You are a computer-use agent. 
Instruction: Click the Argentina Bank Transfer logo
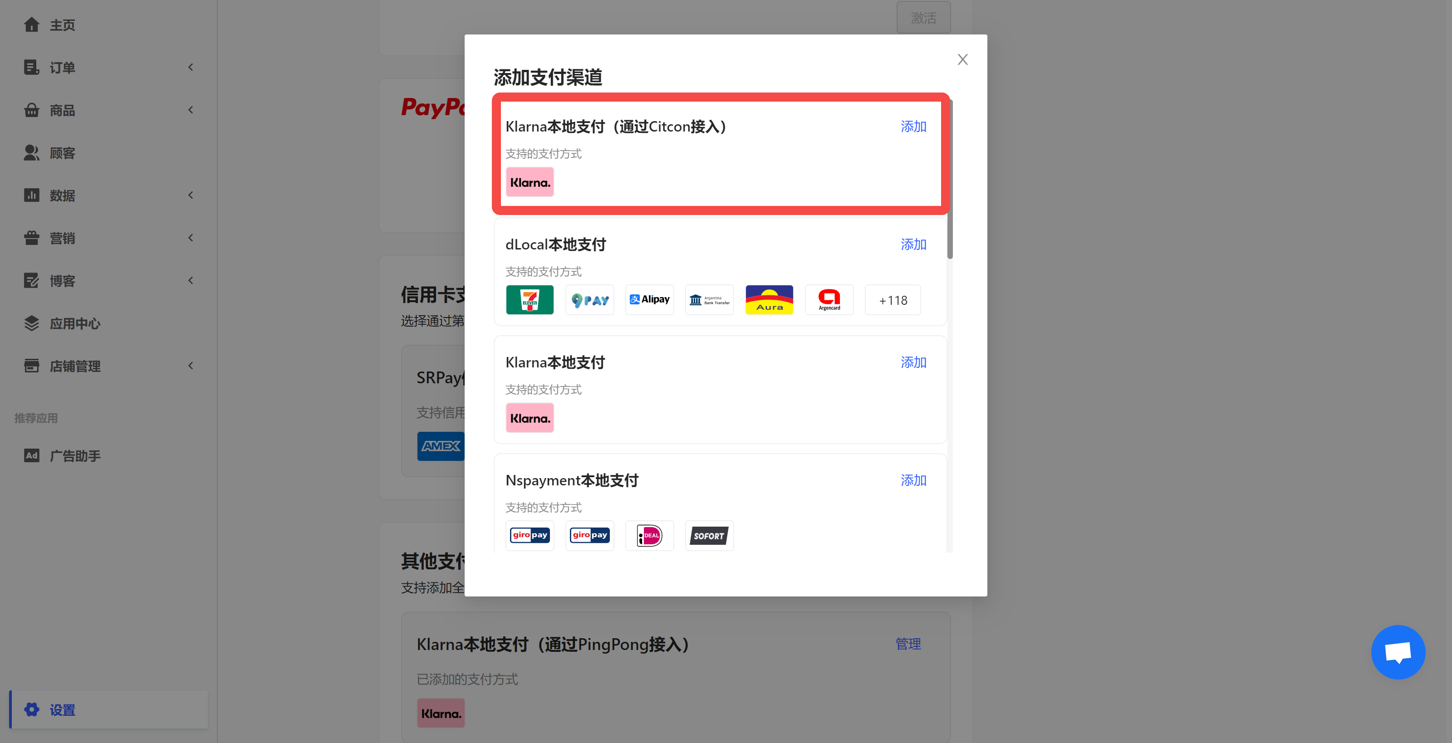(709, 300)
